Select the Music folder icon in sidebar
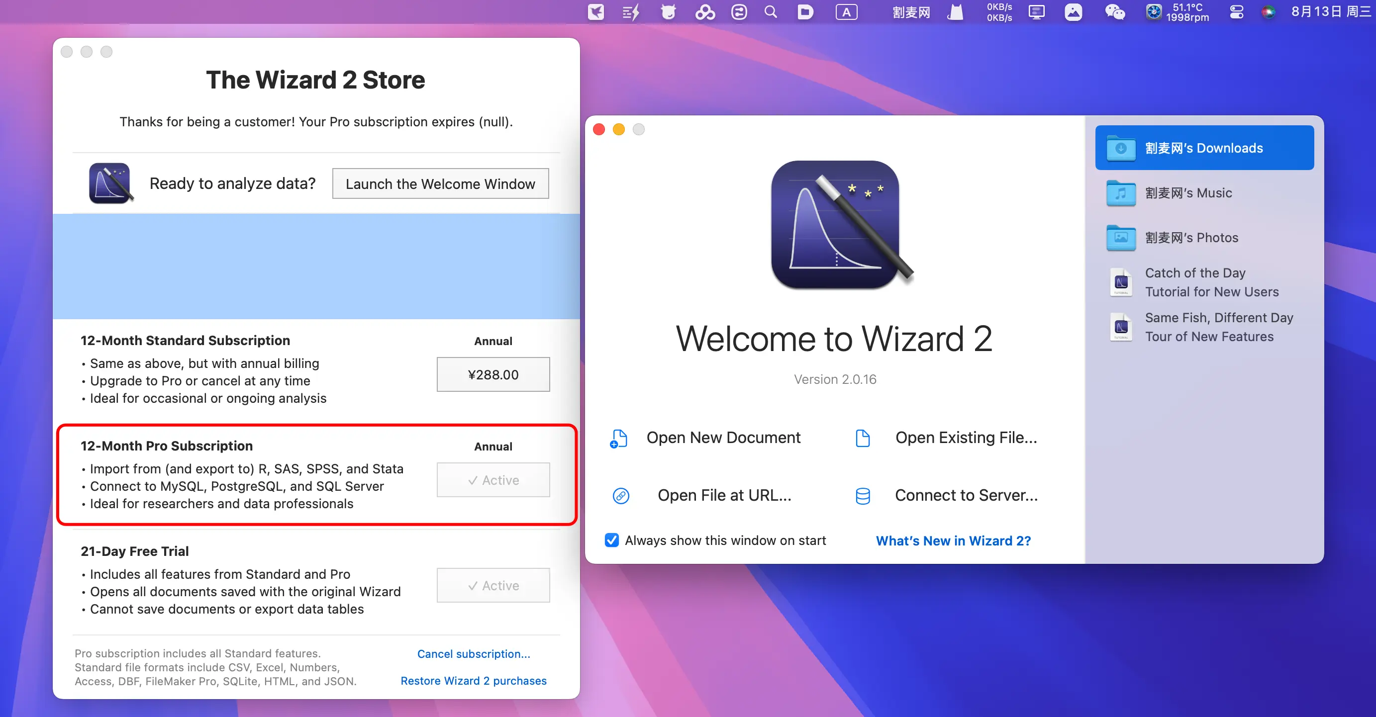Screen dimensions: 1376x717 click(x=1121, y=193)
